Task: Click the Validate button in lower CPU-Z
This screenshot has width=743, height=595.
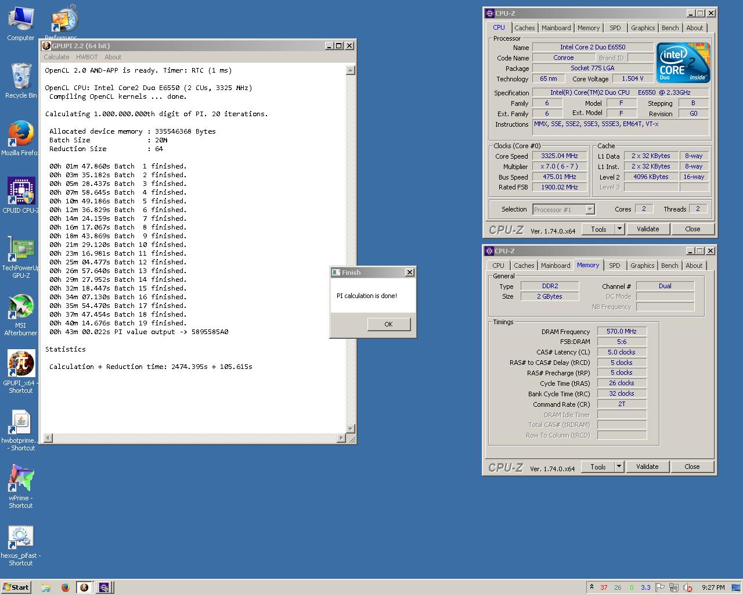Action: [x=647, y=467]
